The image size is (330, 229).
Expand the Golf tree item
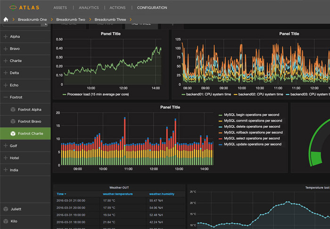(x=6, y=146)
